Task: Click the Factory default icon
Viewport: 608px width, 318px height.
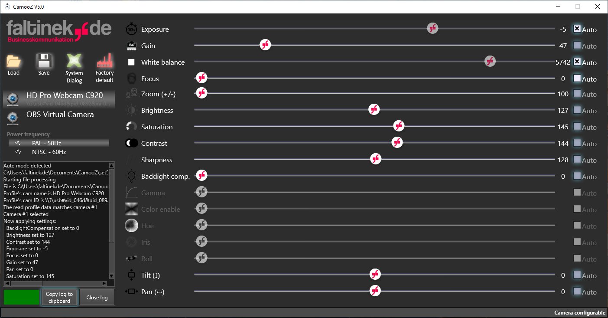Action: click(104, 61)
